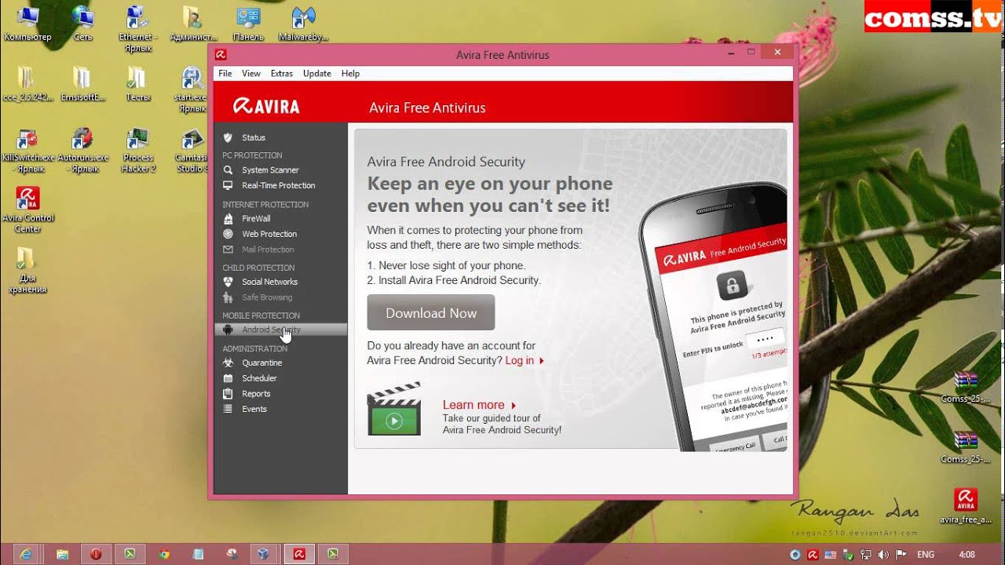
Task: Open Google Chrome from taskbar
Action: click(x=163, y=554)
